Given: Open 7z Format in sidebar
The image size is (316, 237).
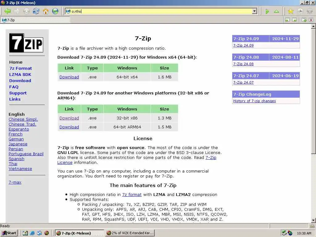Looking at the screenshot, I should [21, 68].
